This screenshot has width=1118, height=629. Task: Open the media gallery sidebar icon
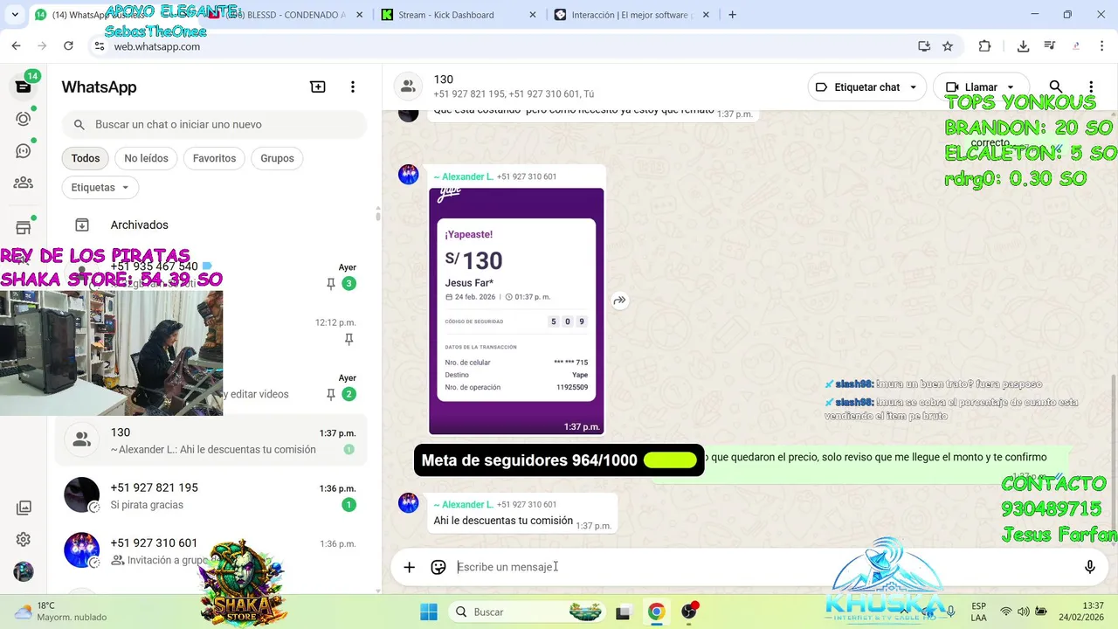24,508
